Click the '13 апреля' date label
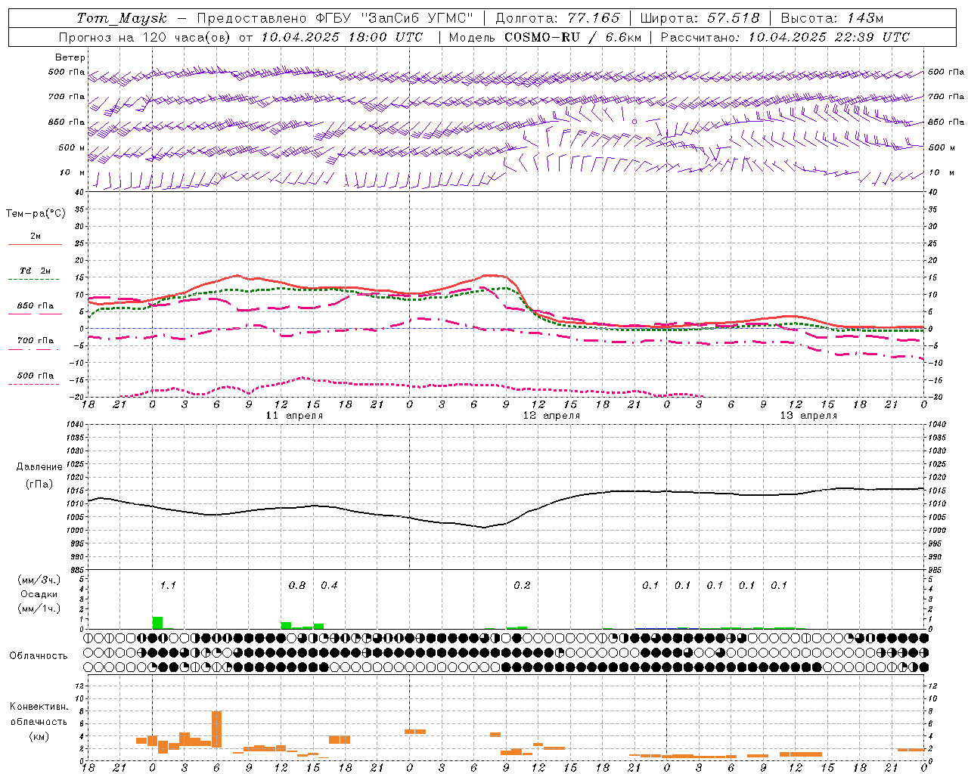The width and height of the screenshot is (968, 774). [x=808, y=416]
